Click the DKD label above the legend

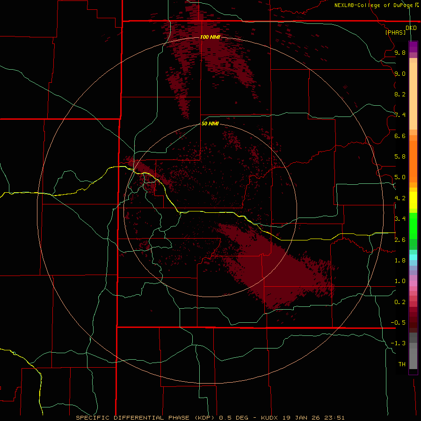pyautogui.click(x=411, y=28)
